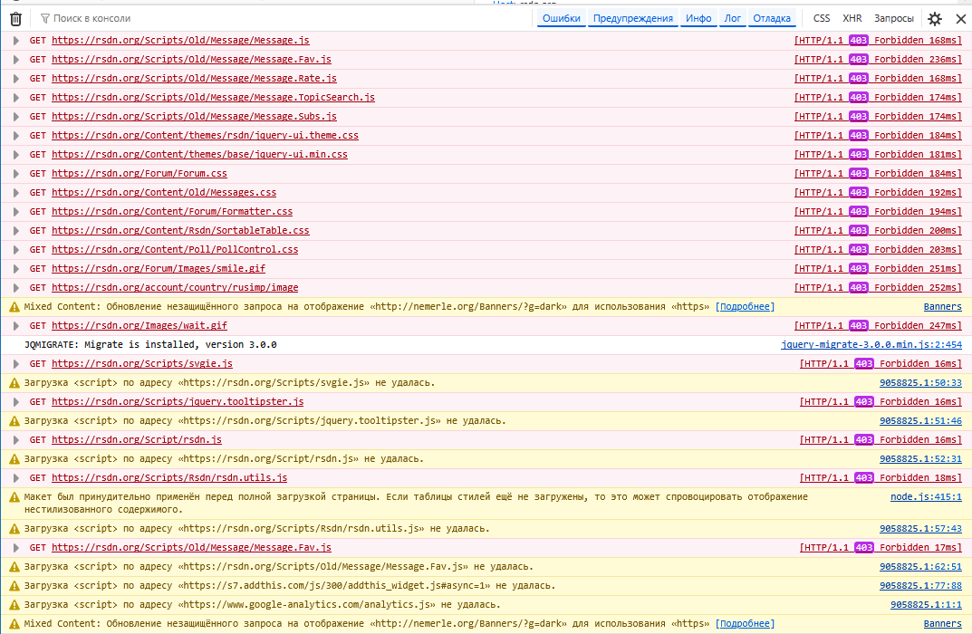This screenshot has height=634, width=972.
Task: Enable the XHR filter
Action: 852,18
